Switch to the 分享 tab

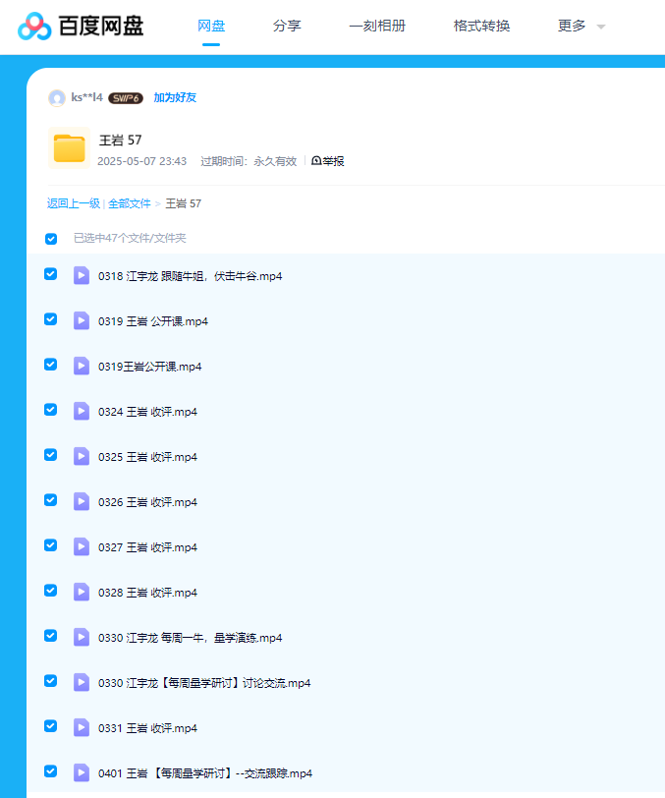point(287,27)
